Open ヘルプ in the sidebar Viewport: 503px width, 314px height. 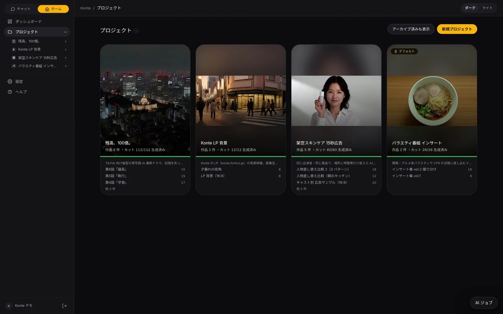click(x=37, y=92)
